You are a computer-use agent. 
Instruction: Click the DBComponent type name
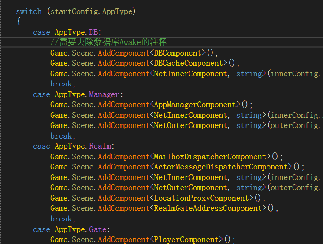pos(178,53)
